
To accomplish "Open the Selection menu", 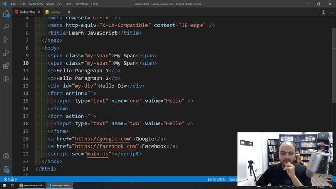I will click(36, 4).
